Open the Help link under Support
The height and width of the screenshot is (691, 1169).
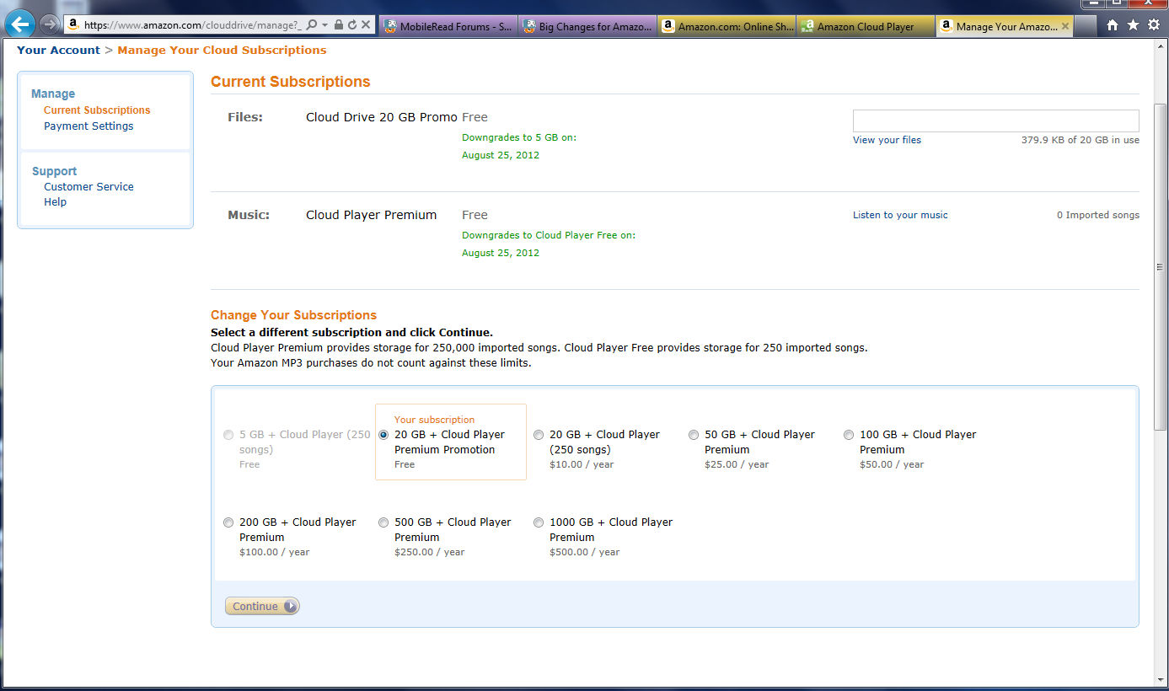[55, 201]
